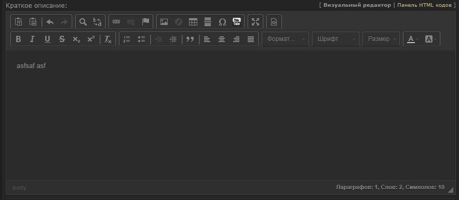Justify the text alignment
Viewport: 459px width, 200px height.
click(251, 39)
